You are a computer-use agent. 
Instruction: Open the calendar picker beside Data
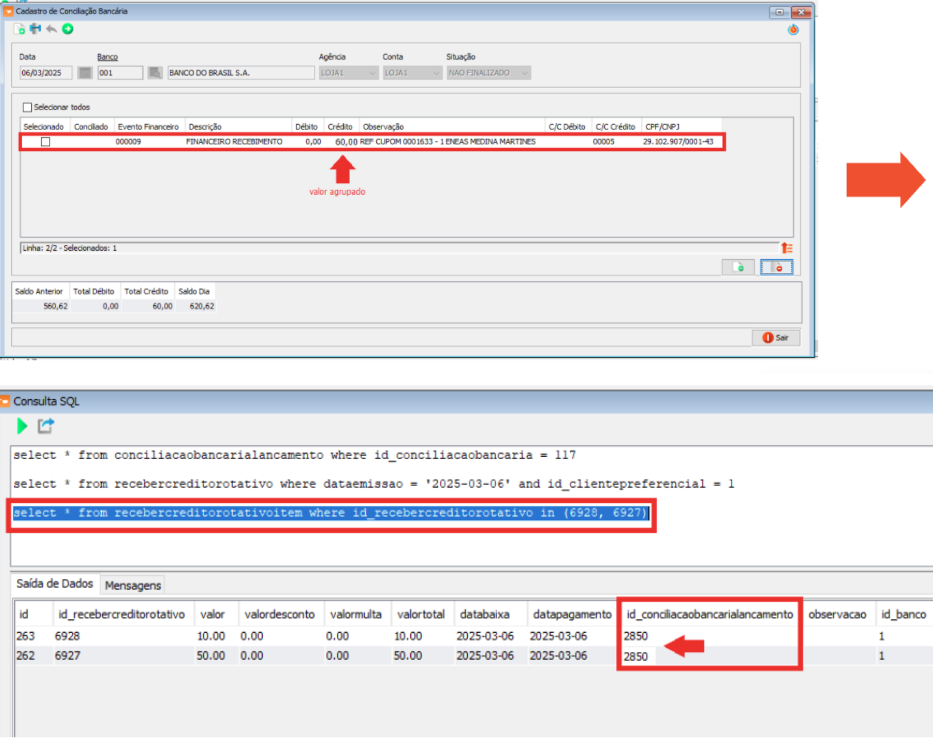85,73
